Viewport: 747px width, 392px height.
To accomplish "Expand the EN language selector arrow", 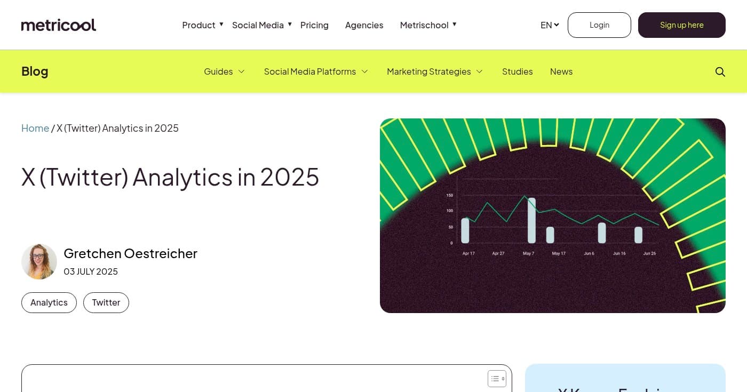I will (x=556, y=25).
